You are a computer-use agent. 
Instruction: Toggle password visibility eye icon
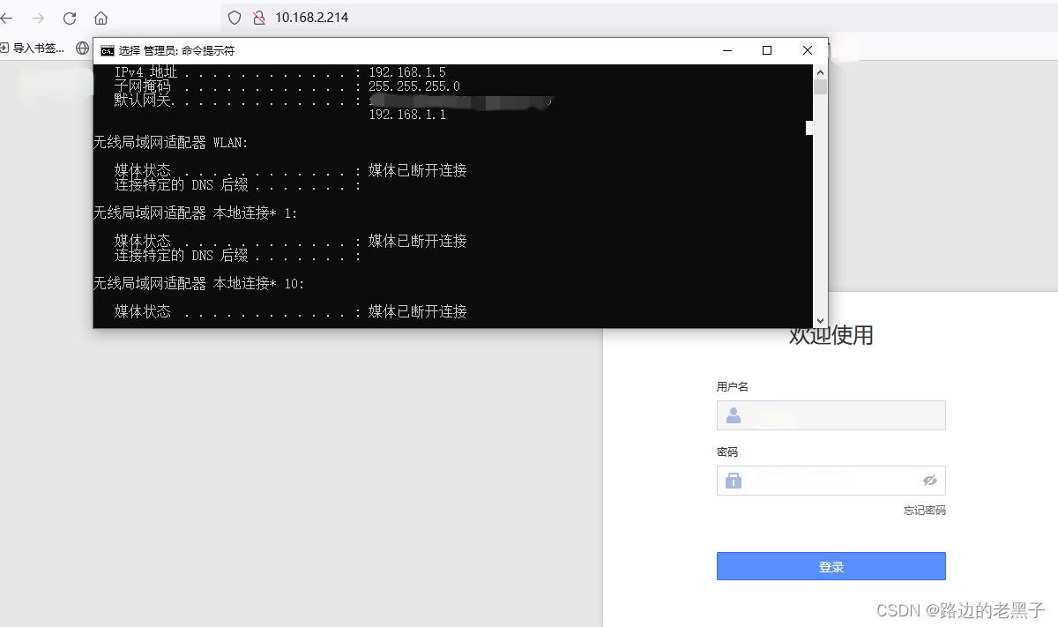point(929,481)
